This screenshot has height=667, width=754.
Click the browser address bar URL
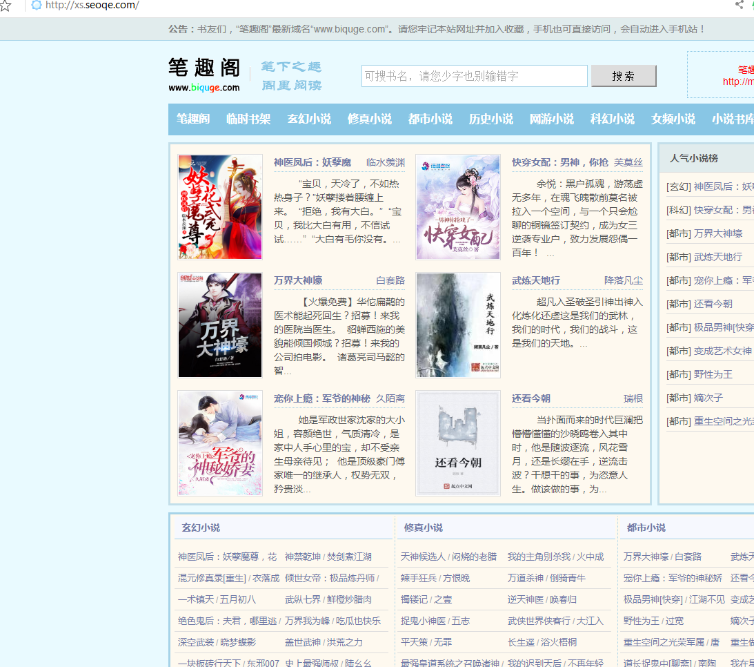(x=92, y=6)
